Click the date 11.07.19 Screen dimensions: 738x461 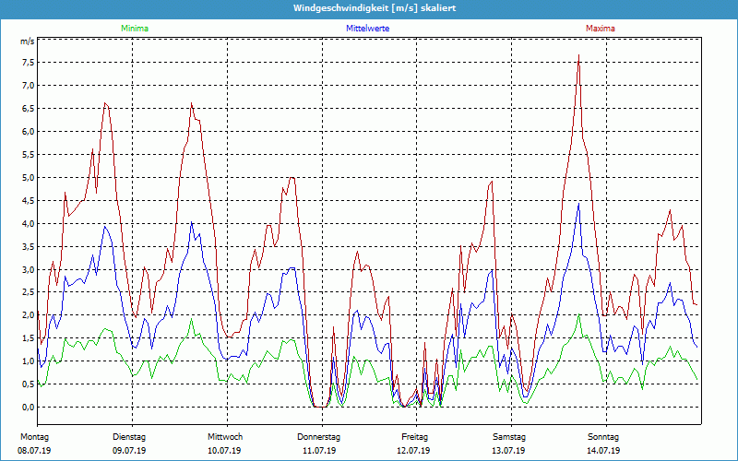319,451
